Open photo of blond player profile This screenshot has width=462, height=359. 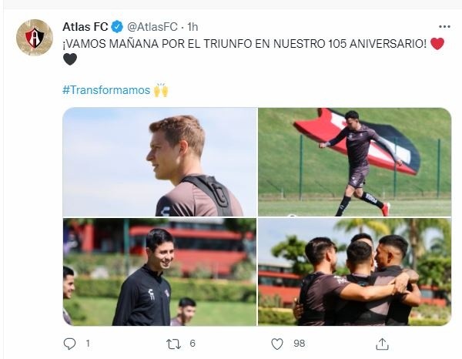159,162
